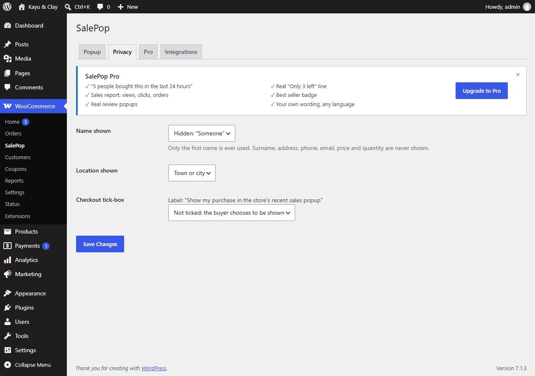Click the Media icon in sidebar
This screenshot has height=376, width=535.
click(8, 58)
